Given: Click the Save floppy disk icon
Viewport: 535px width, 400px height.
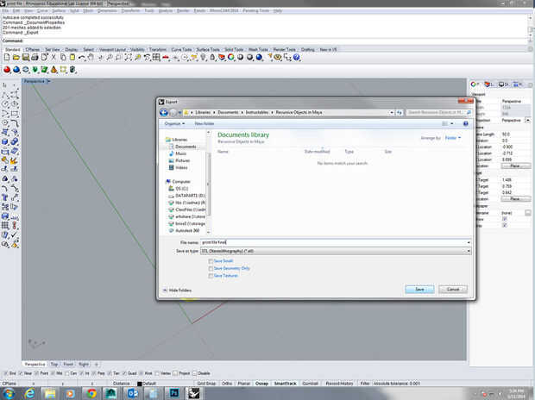Looking at the screenshot, I should (25, 57).
